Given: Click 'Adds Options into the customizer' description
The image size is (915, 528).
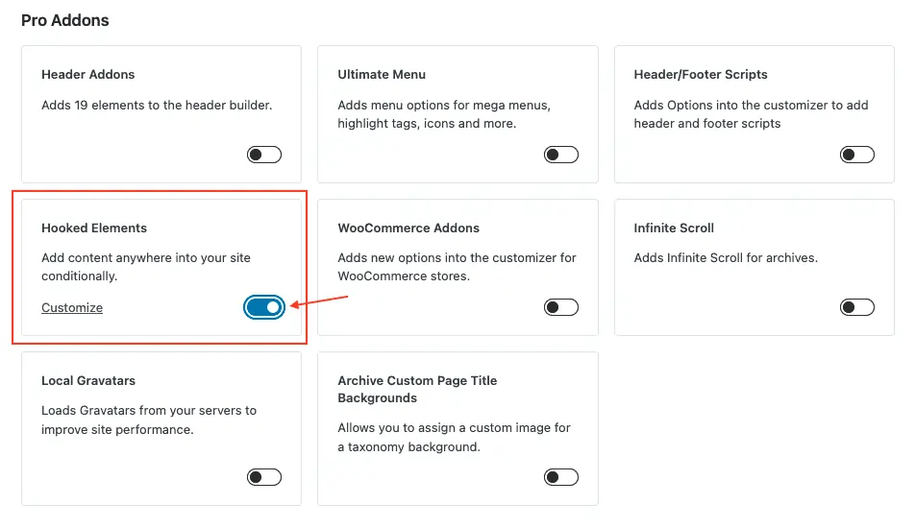Looking at the screenshot, I should tap(751, 114).
